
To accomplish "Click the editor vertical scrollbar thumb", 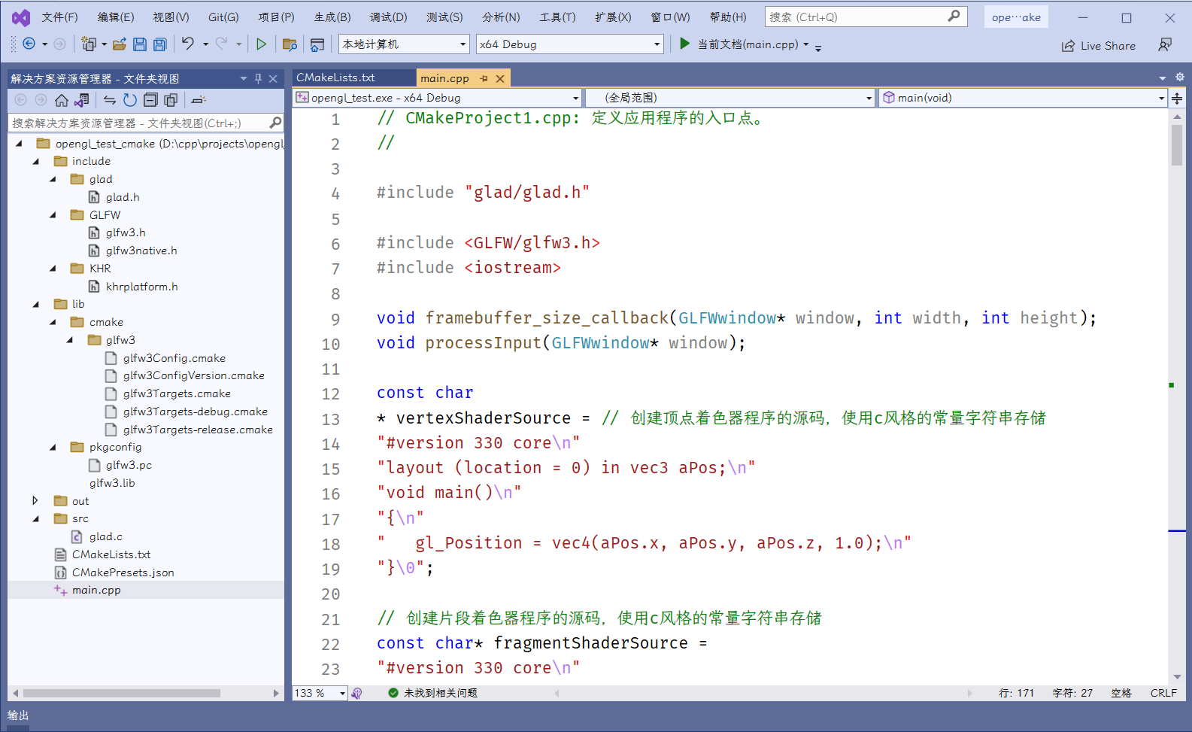I will coord(1177,144).
